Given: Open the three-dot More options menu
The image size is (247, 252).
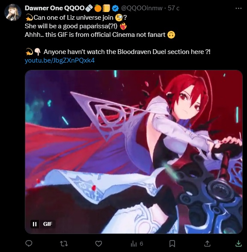Looking at the screenshot, I should (238, 9).
